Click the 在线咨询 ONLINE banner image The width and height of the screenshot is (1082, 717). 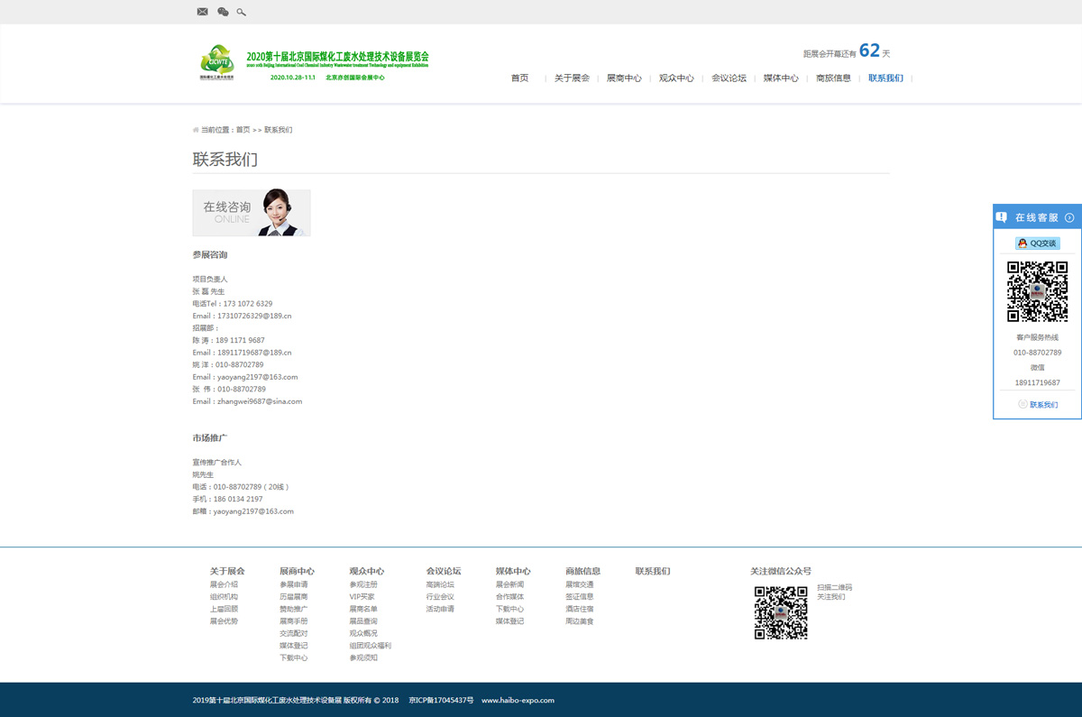click(x=252, y=213)
